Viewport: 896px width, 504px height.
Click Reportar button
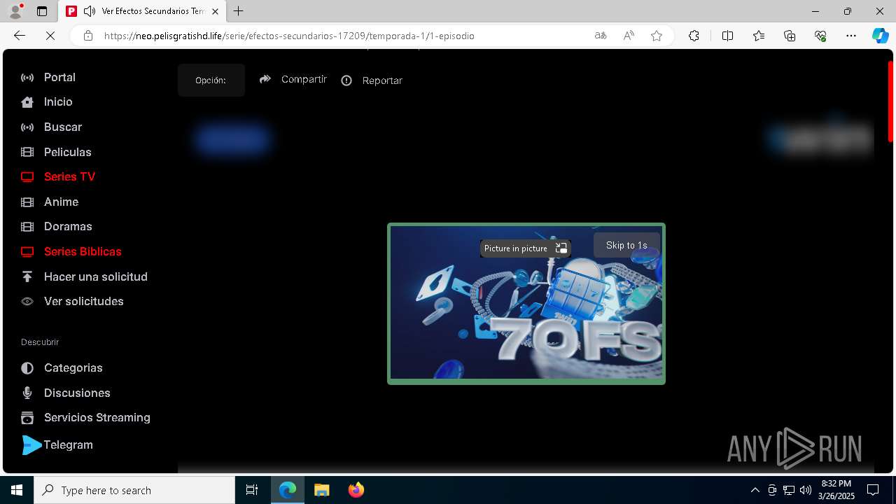372,80
